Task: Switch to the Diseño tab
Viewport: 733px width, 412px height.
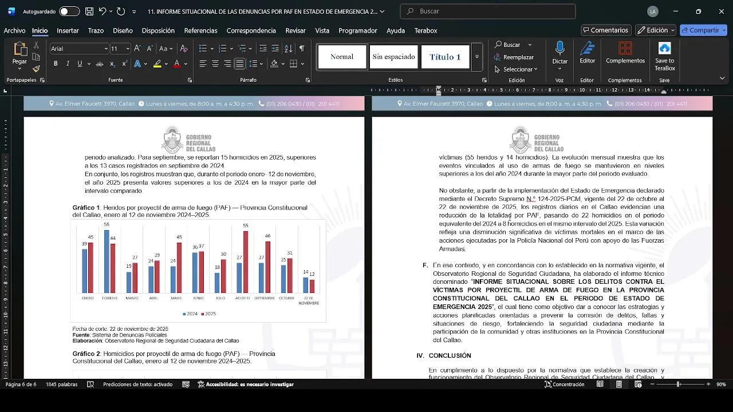Action: (123, 30)
